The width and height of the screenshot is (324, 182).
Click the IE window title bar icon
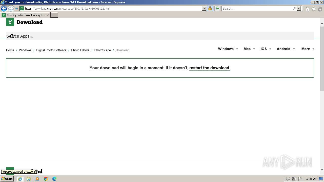coord(3,2)
